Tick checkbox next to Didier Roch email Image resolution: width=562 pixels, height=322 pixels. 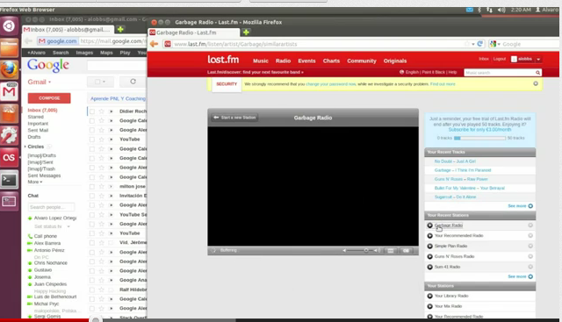tap(92, 111)
